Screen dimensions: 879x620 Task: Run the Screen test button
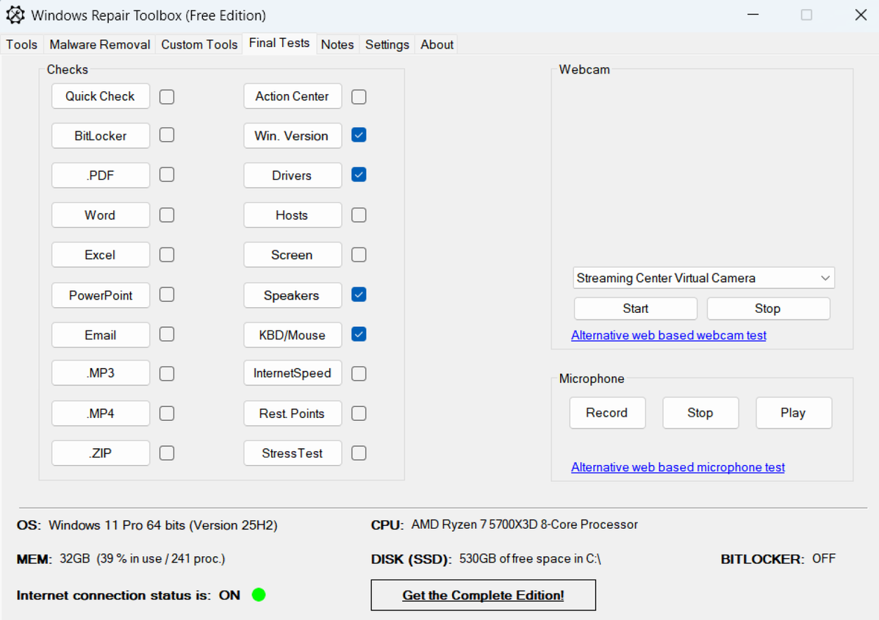click(x=293, y=255)
